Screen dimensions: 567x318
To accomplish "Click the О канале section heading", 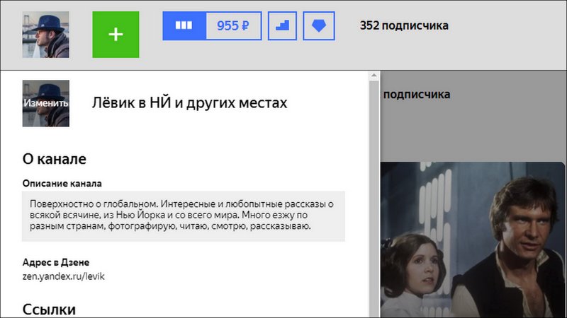I will pos(55,158).
